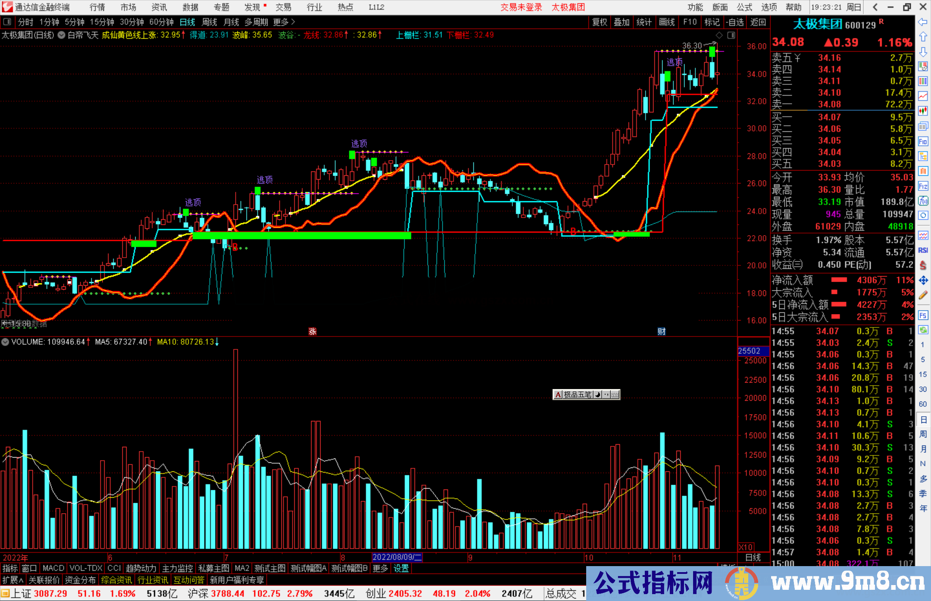Open the 资讯 menu

[x=159, y=7]
